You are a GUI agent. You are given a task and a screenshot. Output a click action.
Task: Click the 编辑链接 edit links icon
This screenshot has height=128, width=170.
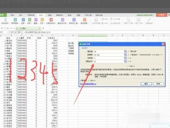pos(149,20)
